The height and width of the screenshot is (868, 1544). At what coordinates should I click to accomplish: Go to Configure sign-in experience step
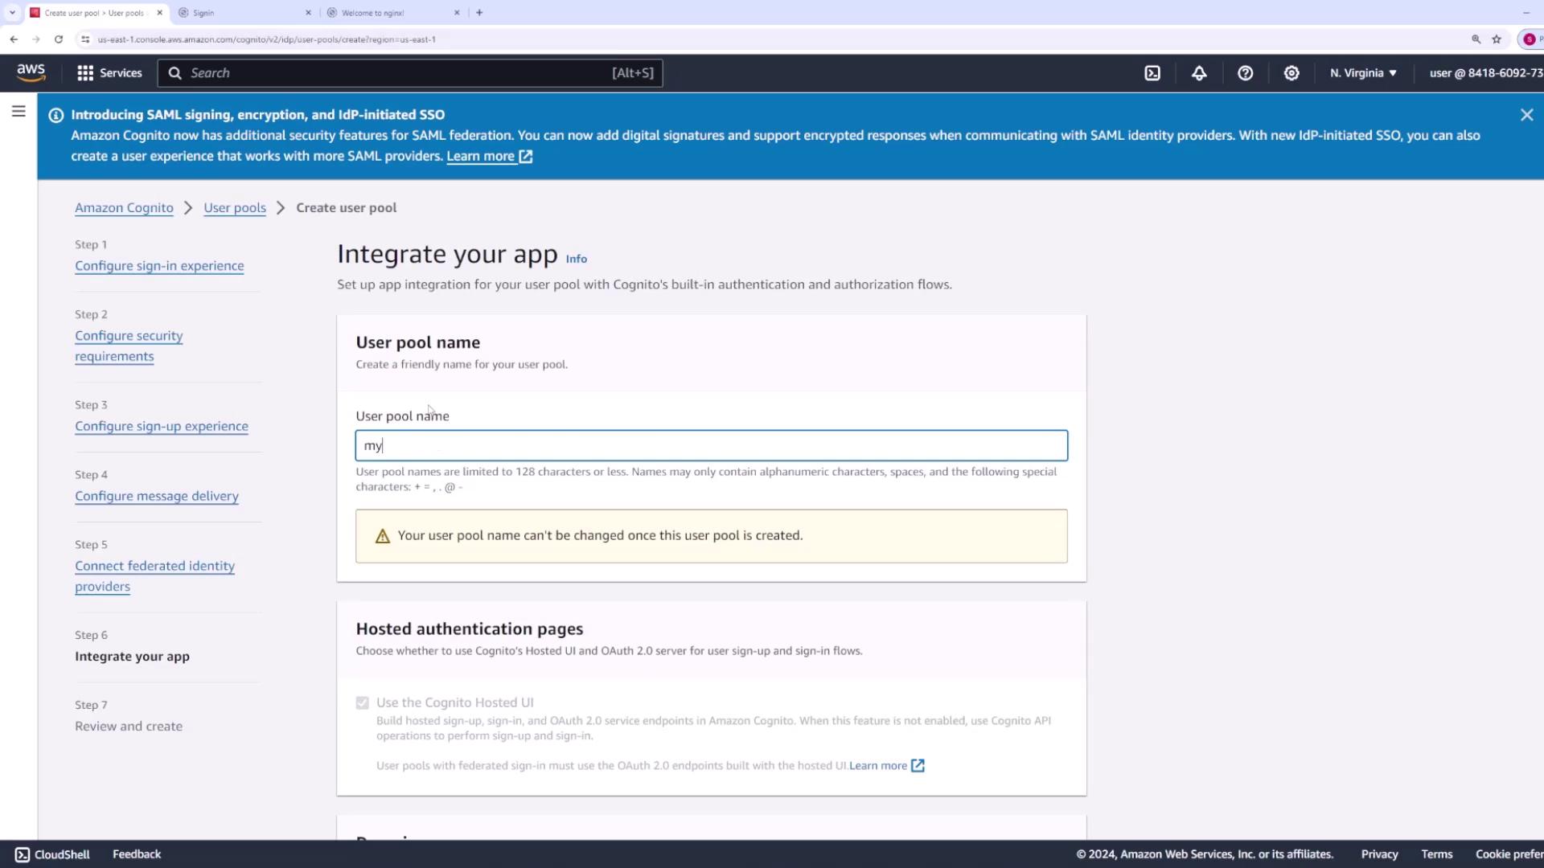coord(159,266)
